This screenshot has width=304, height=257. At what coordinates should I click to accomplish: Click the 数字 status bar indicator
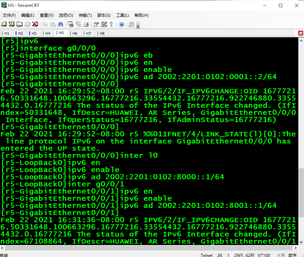[292, 255]
